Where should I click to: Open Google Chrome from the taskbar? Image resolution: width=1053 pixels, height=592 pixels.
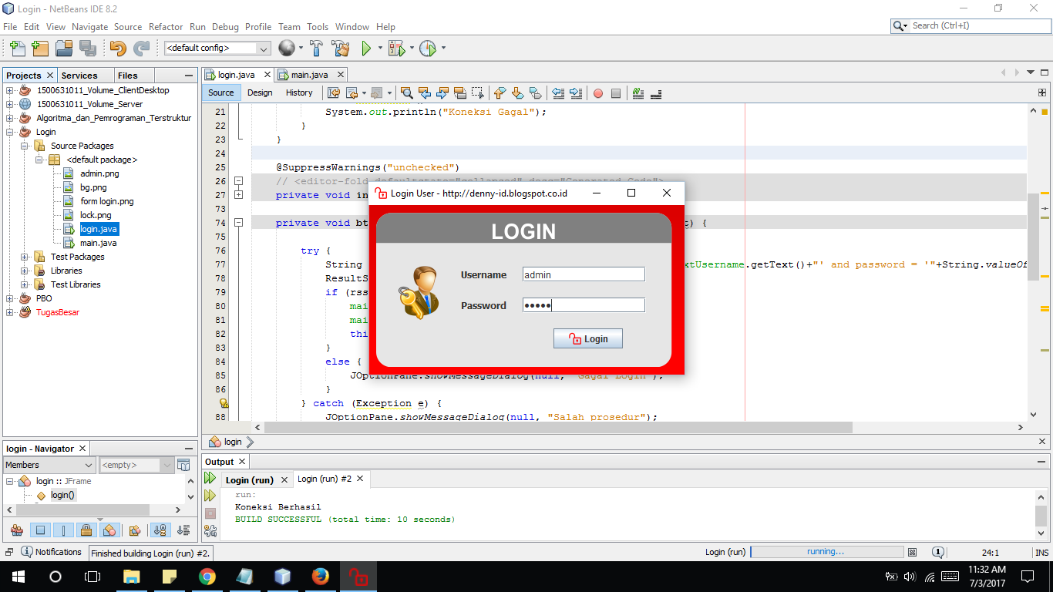[x=207, y=577]
